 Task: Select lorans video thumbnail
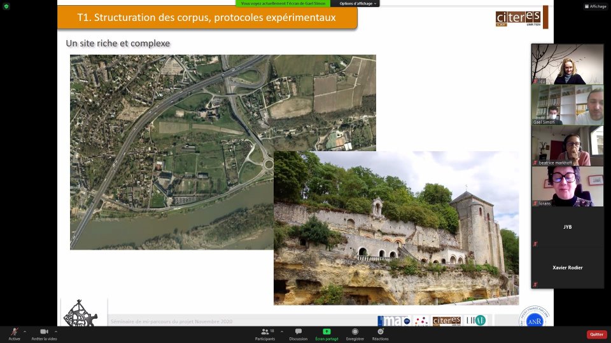(567, 186)
